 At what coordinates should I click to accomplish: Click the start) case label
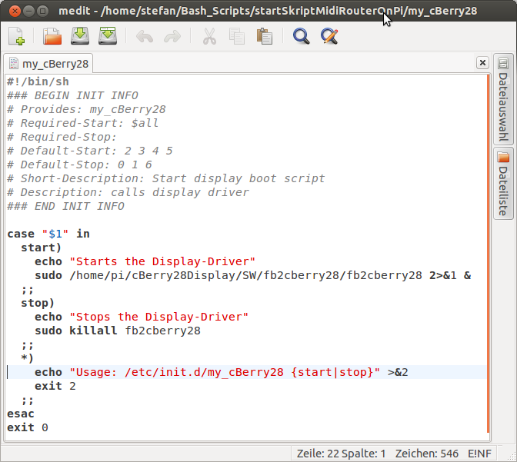pyautogui.click(x=42, y=248)
